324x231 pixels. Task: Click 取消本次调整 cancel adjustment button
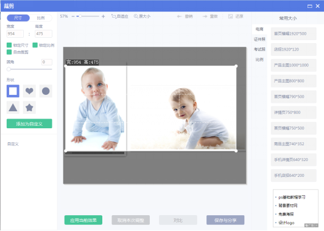tap(130, 220)
